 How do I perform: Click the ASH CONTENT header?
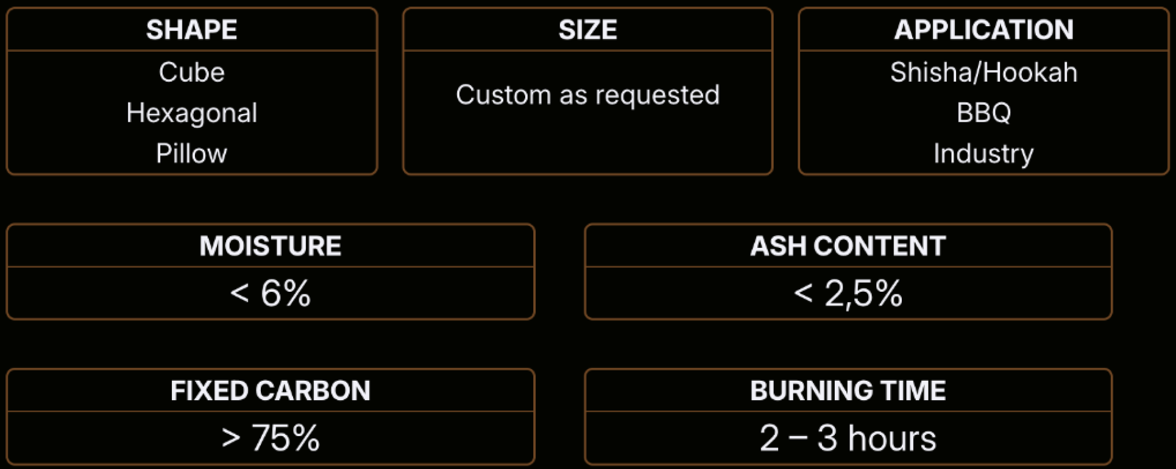point(848,246)
